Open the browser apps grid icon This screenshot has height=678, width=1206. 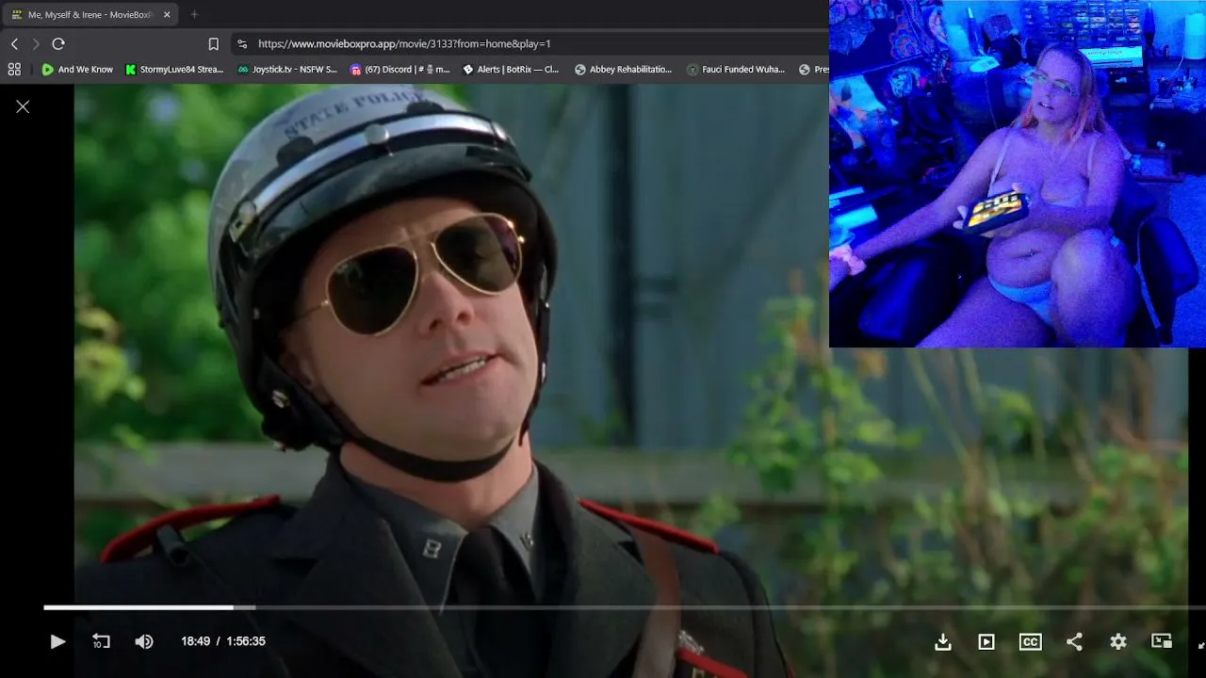[x=14, y=69]
